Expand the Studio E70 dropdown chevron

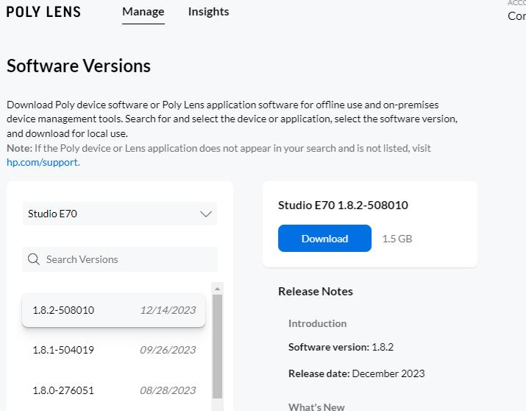pyautogui.click(x=206, y=214)
